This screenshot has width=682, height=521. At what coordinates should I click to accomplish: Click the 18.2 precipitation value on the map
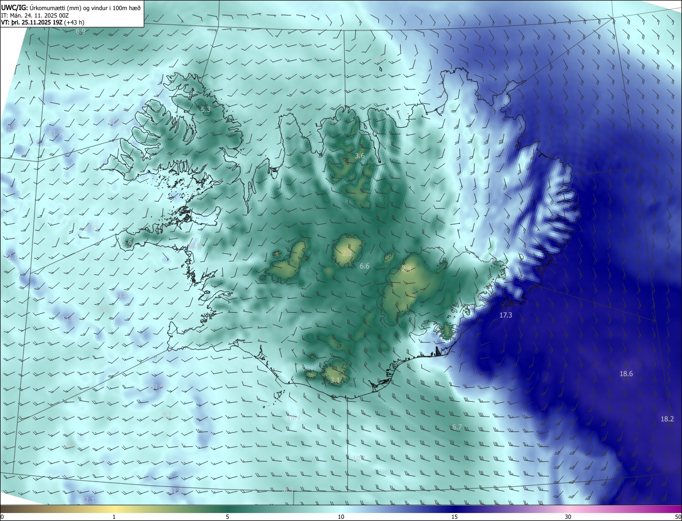(667, 419)
